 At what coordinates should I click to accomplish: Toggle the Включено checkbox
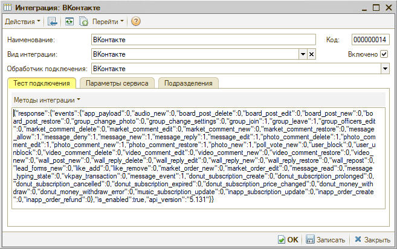[x=384, y=54]
